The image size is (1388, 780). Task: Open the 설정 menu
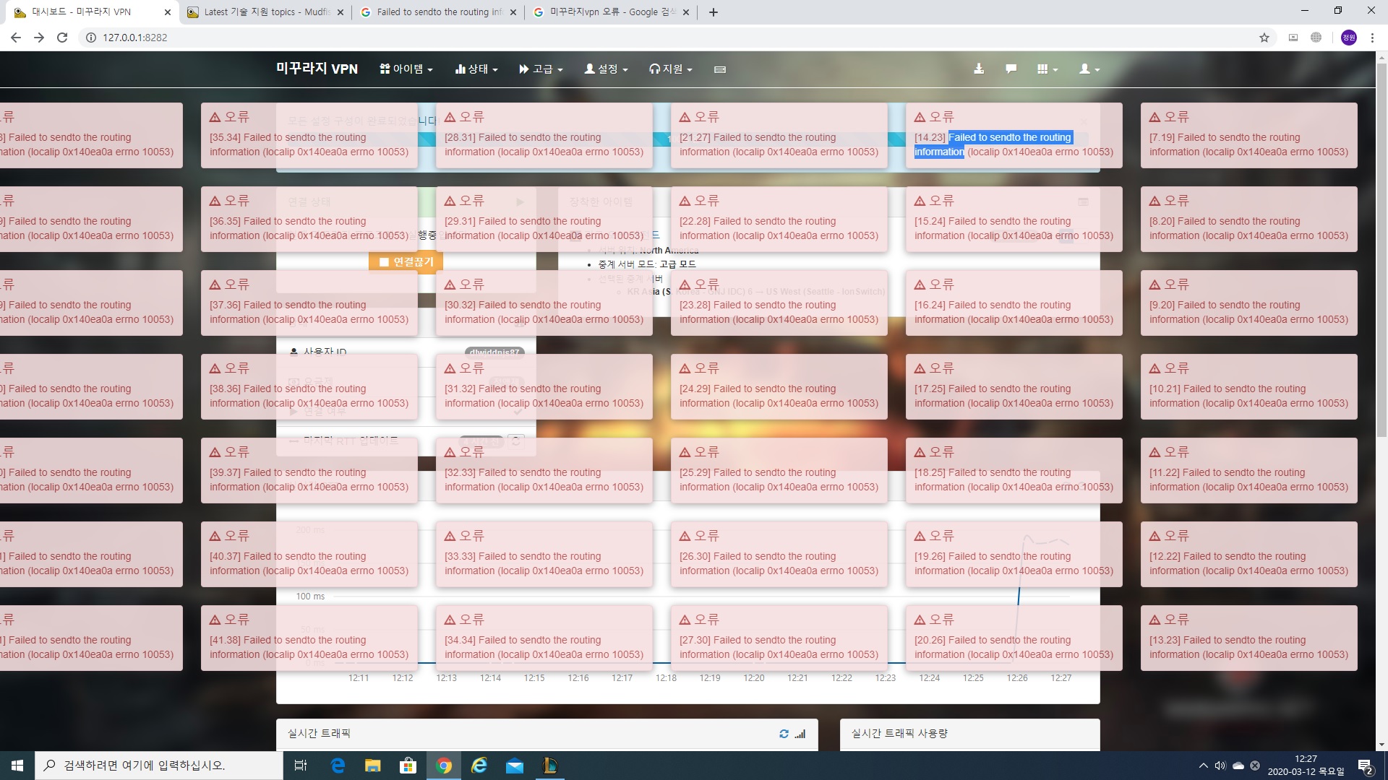[x=606, y=69]
